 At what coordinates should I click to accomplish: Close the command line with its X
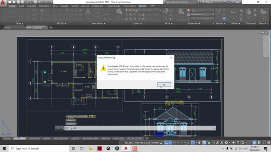point(58,128)
